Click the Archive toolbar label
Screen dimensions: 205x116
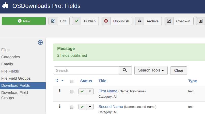pyautogui.click(x=153, y=21)
